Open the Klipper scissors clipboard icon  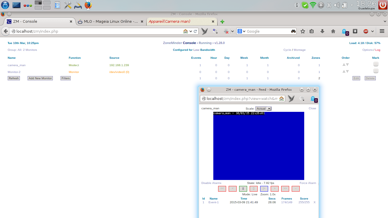(329, 5)
